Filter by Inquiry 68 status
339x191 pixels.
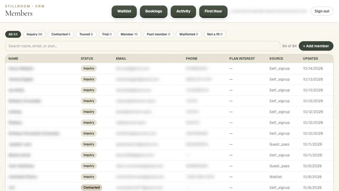(x=35, y=34)
